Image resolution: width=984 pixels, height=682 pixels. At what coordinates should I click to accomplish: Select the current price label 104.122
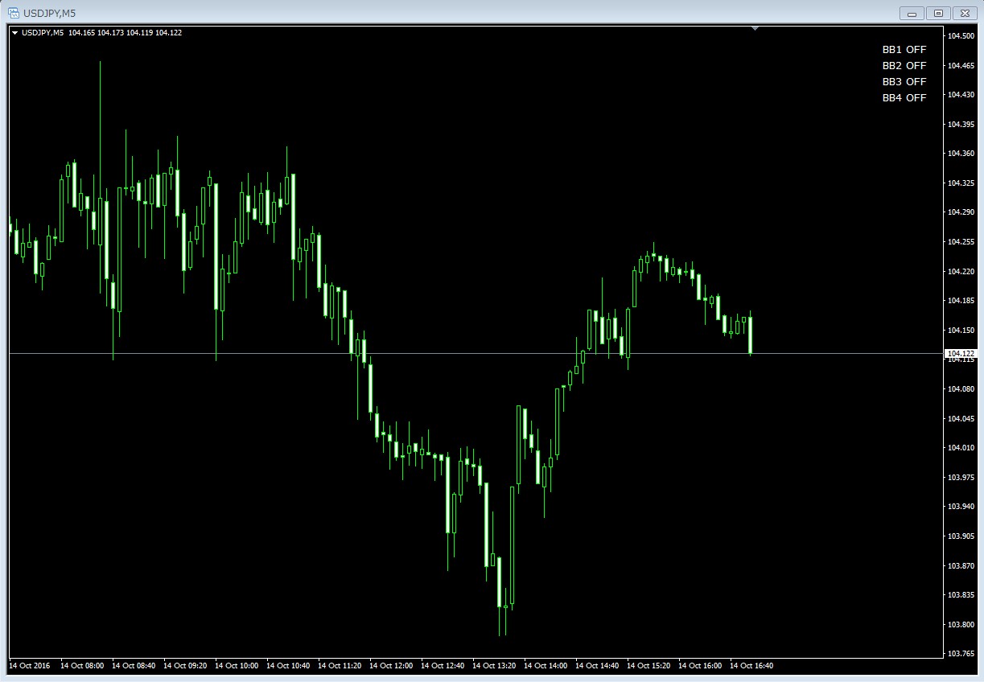coord(961,354)
